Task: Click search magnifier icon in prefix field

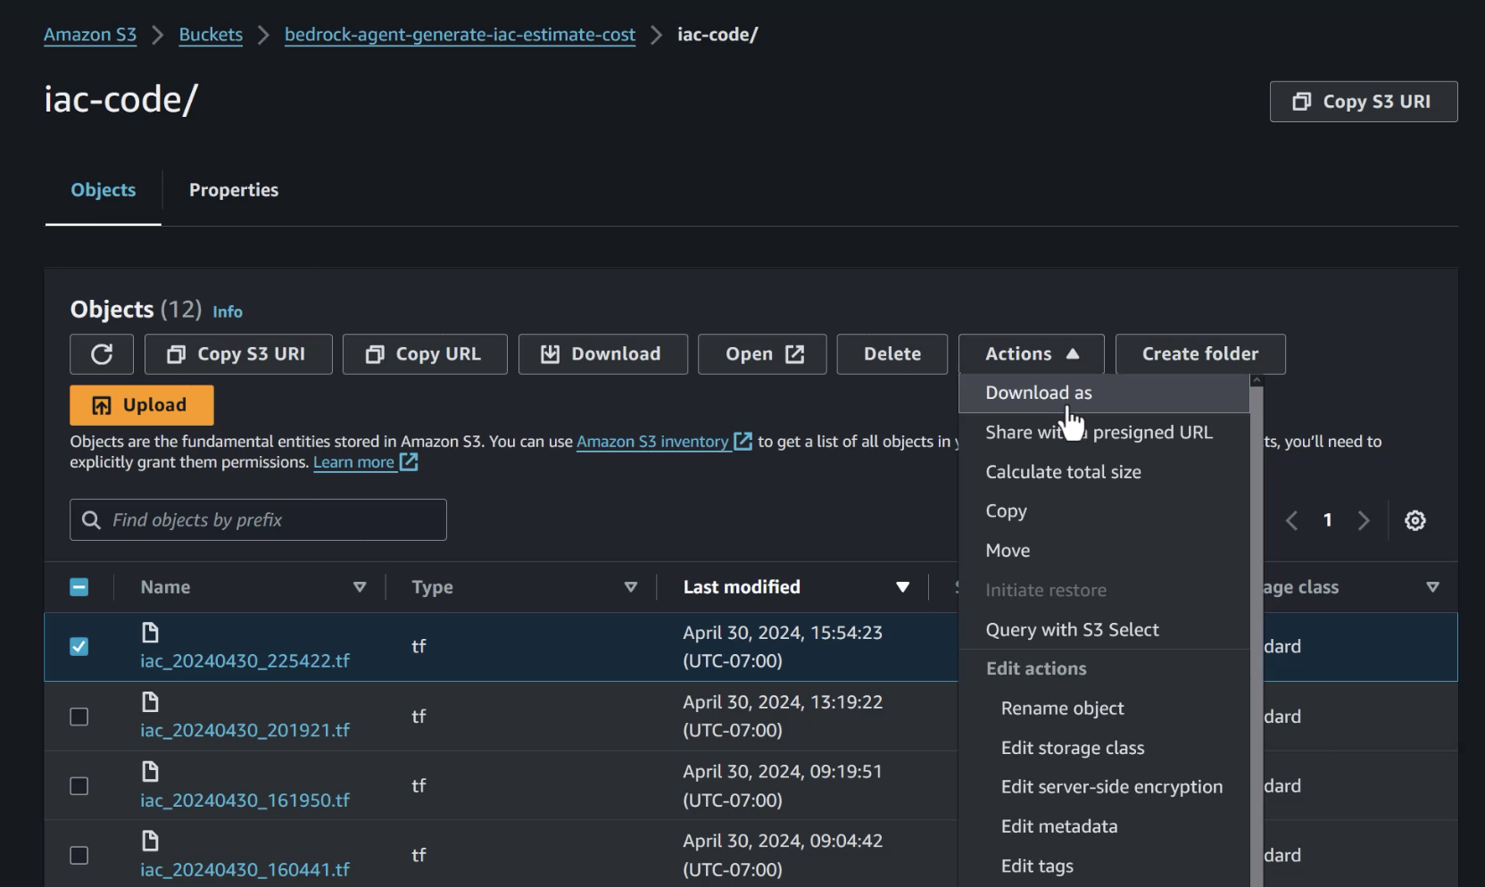Action: point(91,520)
